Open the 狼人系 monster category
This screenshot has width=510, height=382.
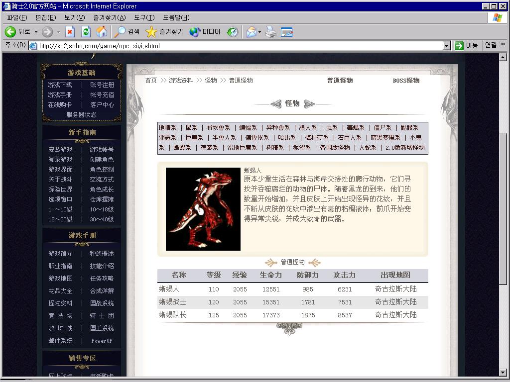308,128
